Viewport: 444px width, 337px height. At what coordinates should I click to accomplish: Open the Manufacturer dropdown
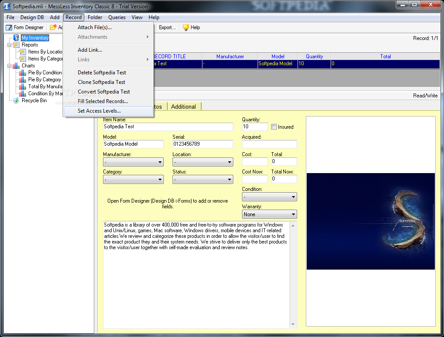point(133,162)
